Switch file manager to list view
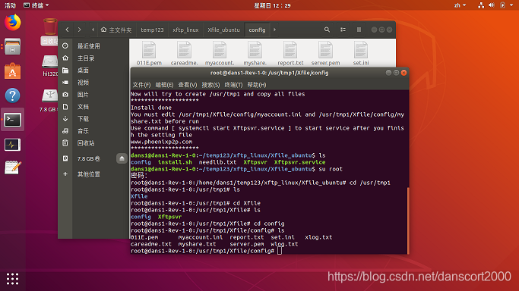Image resolution: width=519 pixels, height=291 pixels. tap(343, 30)
